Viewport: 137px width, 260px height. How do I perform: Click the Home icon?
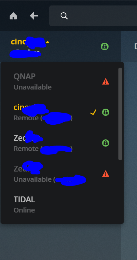(13, 16)
